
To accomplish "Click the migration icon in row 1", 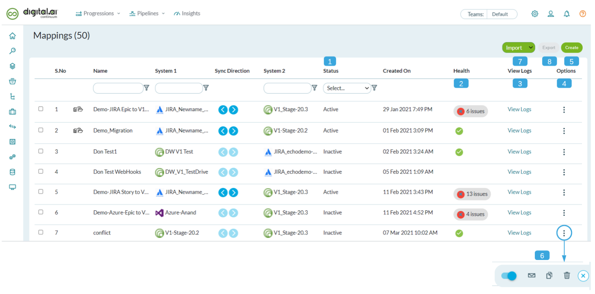I will [x=78, y=109].
